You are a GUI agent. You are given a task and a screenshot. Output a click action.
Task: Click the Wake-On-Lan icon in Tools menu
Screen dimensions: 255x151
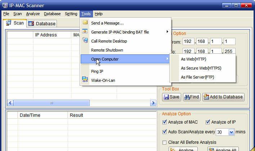pos(85,79)
